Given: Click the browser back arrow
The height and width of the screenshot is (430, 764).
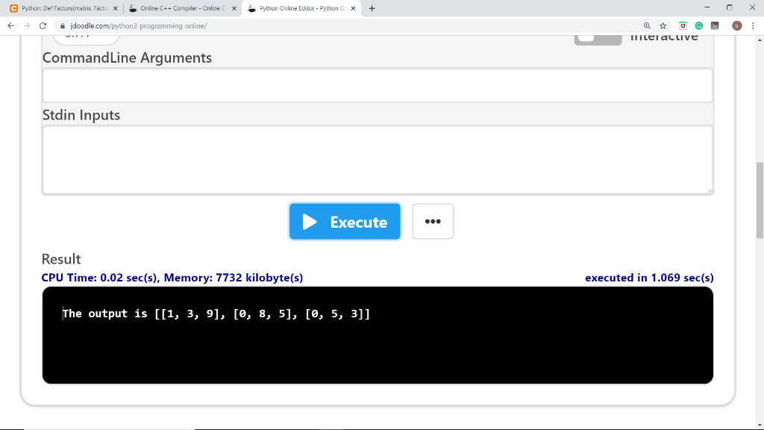Looking at the screenshot, I should (10, 26).
